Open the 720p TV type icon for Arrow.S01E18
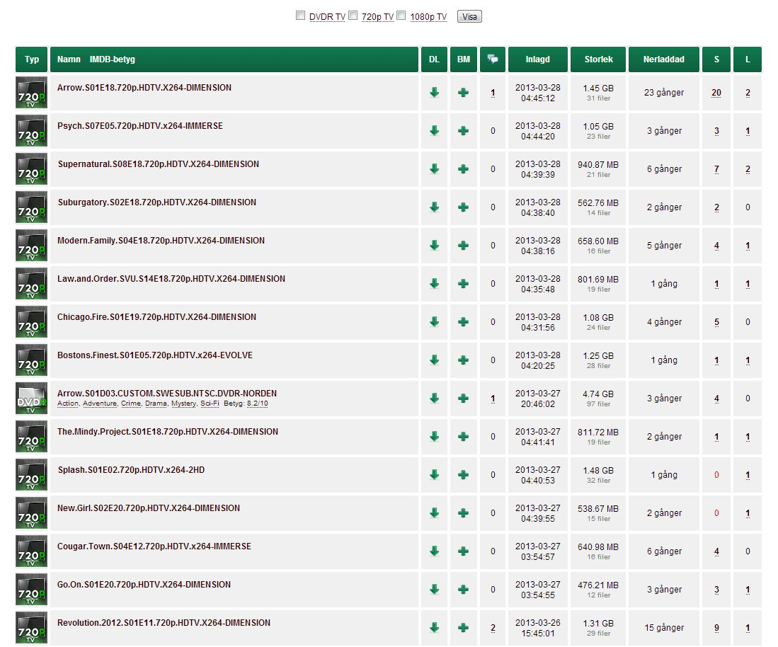 point(31,92)
